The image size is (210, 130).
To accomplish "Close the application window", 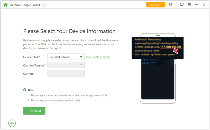I will [x=204, y=5].
